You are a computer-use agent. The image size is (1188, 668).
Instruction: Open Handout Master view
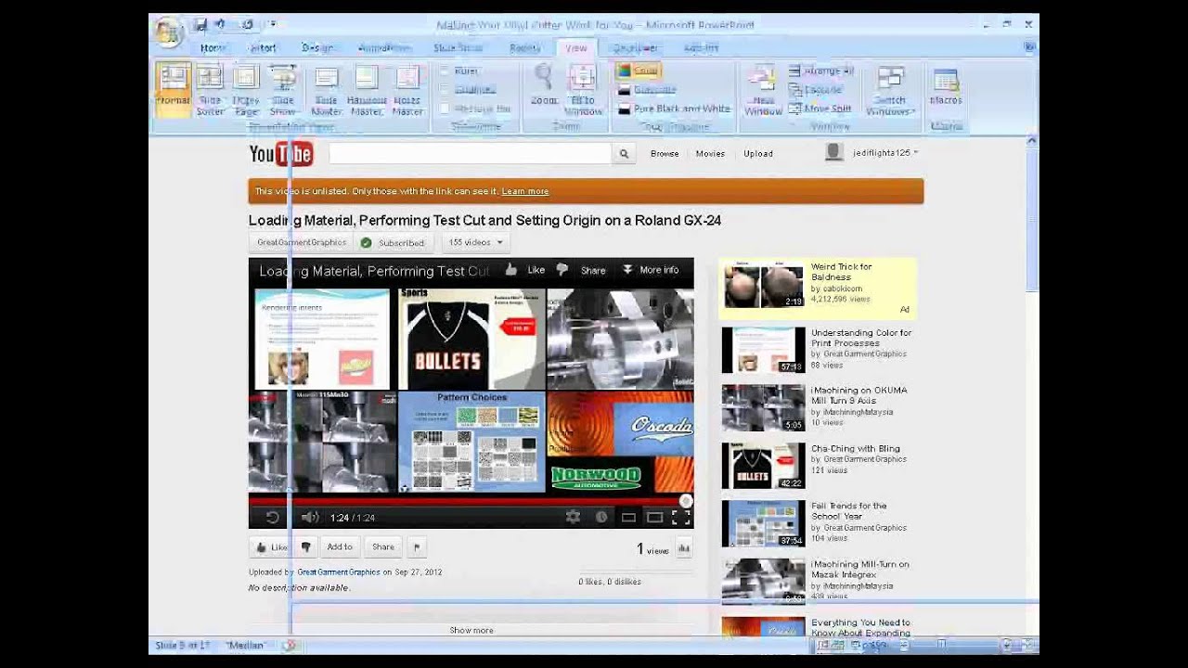coord(367,91)
